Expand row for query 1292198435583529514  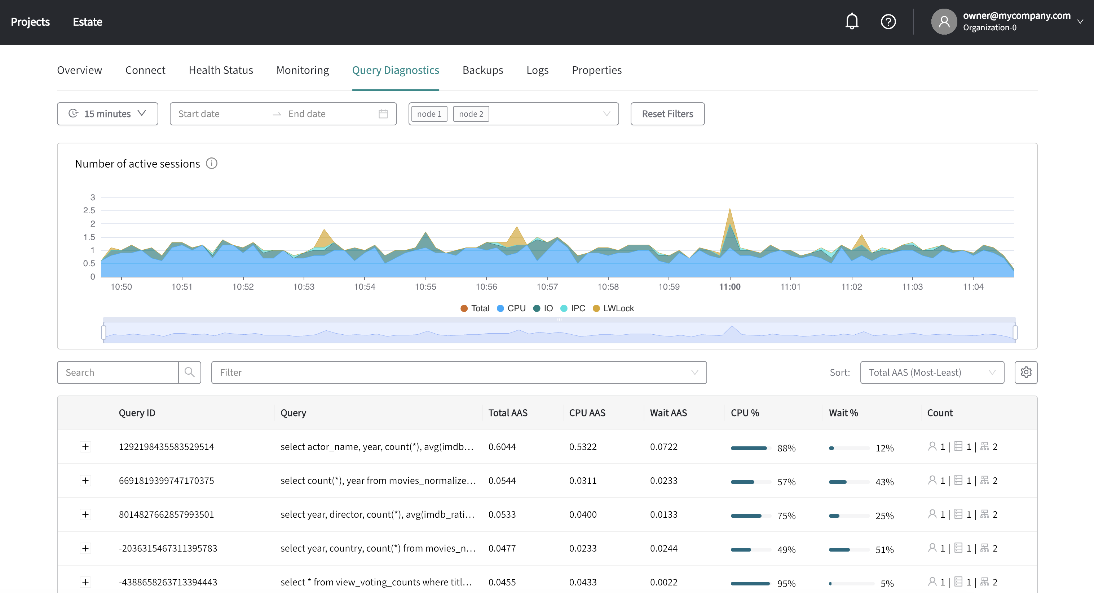coord(85,447)
